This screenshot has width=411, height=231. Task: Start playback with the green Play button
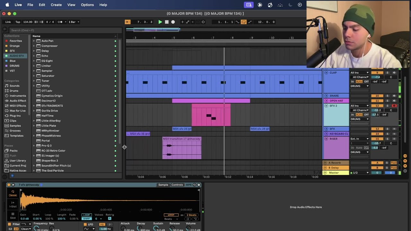160,22
